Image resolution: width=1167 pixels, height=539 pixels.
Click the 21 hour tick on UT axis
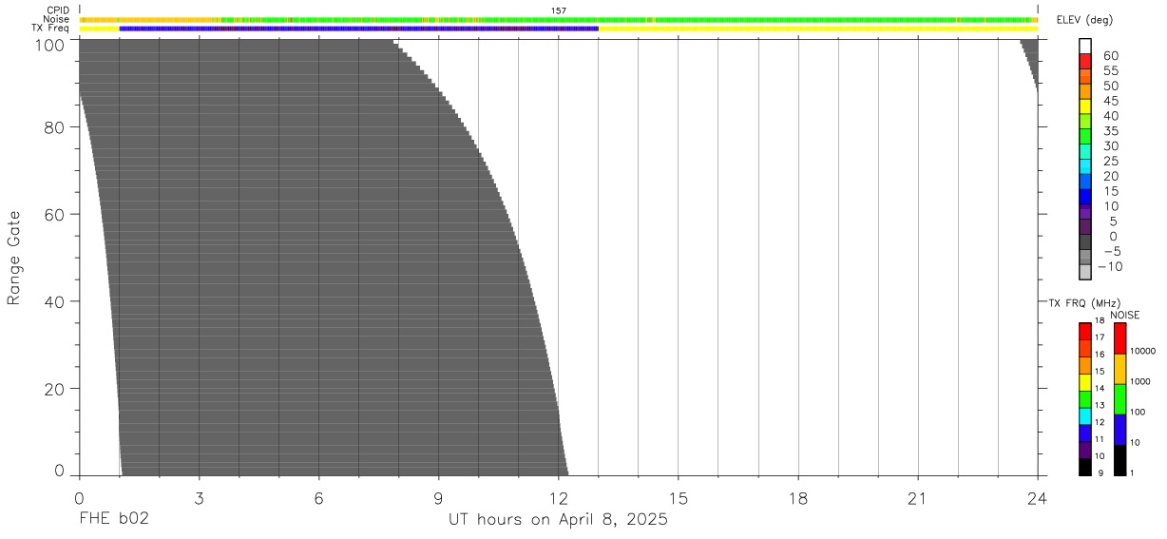click(x=917, y=497)
